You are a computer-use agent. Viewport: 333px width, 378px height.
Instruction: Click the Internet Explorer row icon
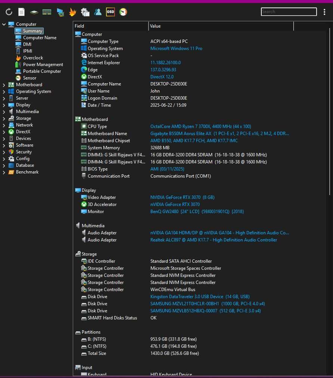pyautogui.click(x=84, y=63)
